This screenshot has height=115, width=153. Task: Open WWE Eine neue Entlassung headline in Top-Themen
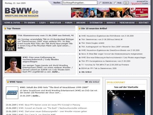(x=41, y=59)
